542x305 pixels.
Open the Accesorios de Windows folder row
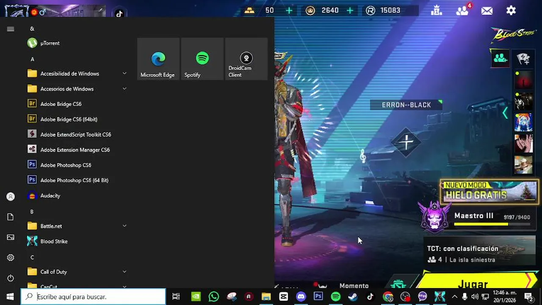tap(77, 89)
